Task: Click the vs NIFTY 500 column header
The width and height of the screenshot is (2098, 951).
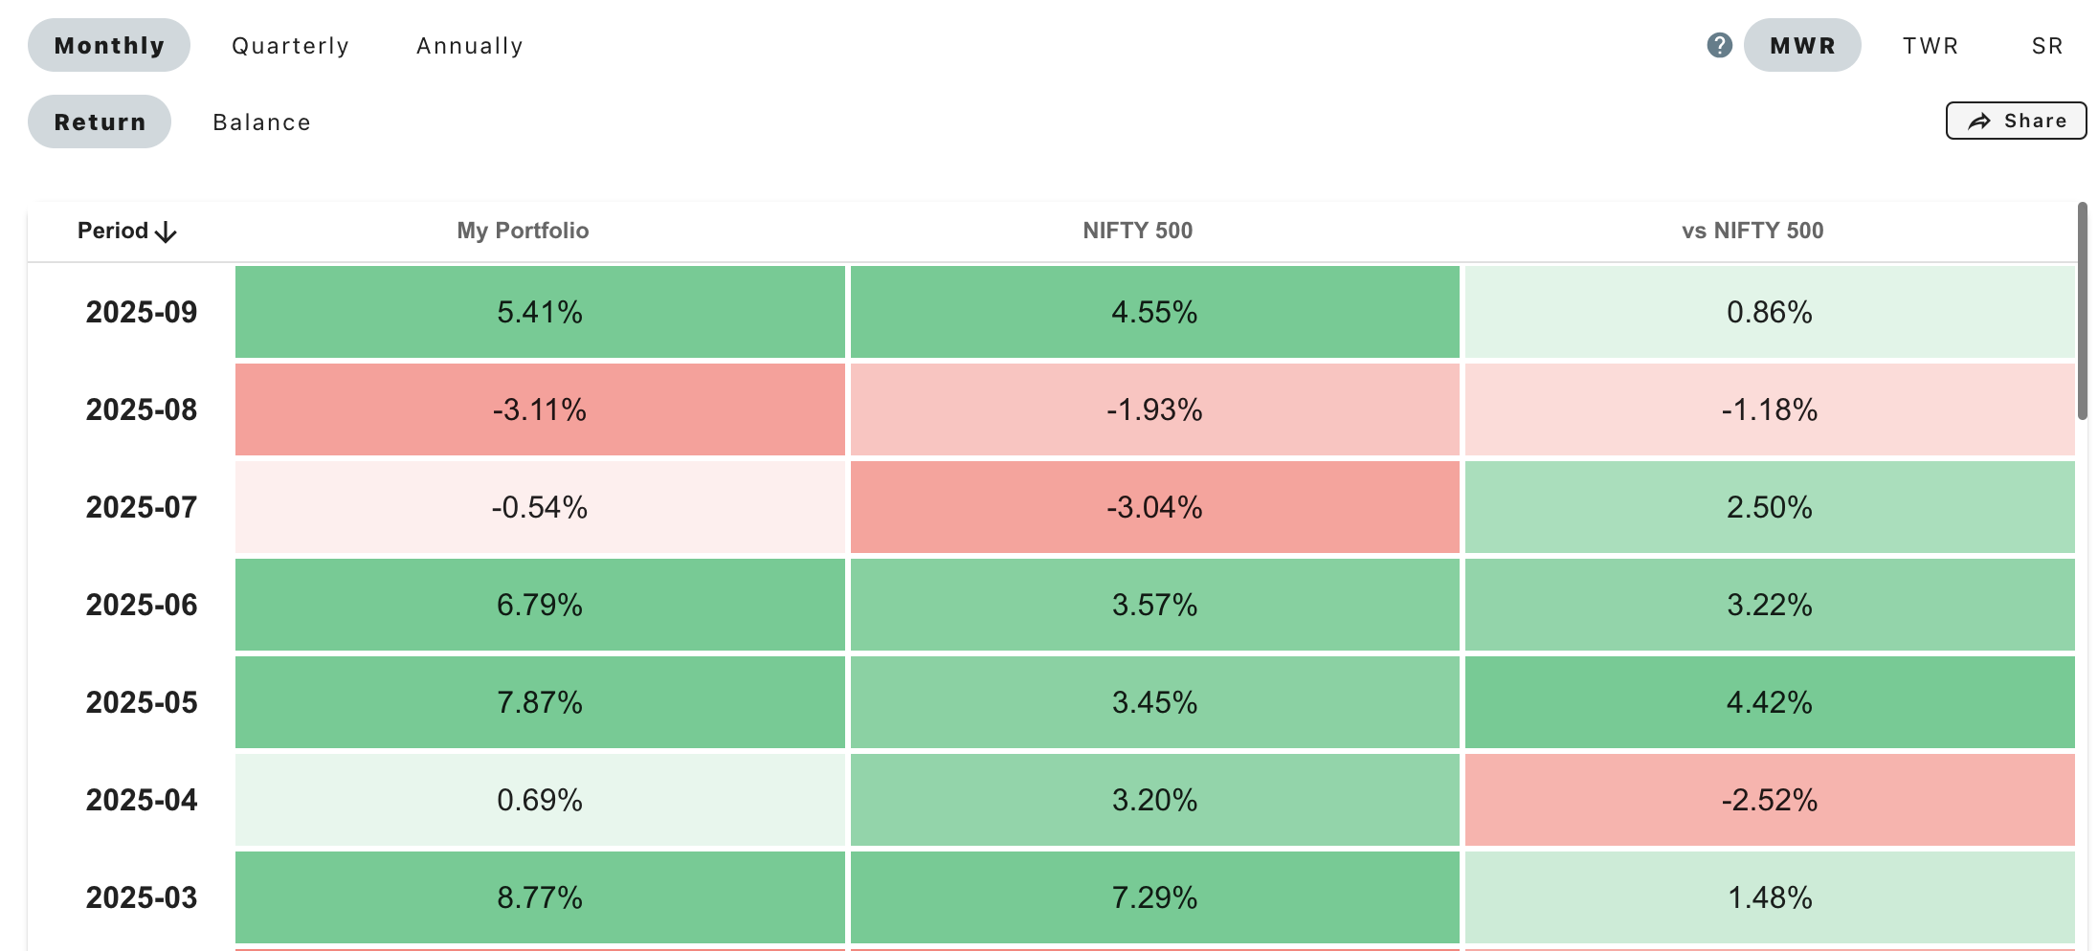Action: 1752,231
